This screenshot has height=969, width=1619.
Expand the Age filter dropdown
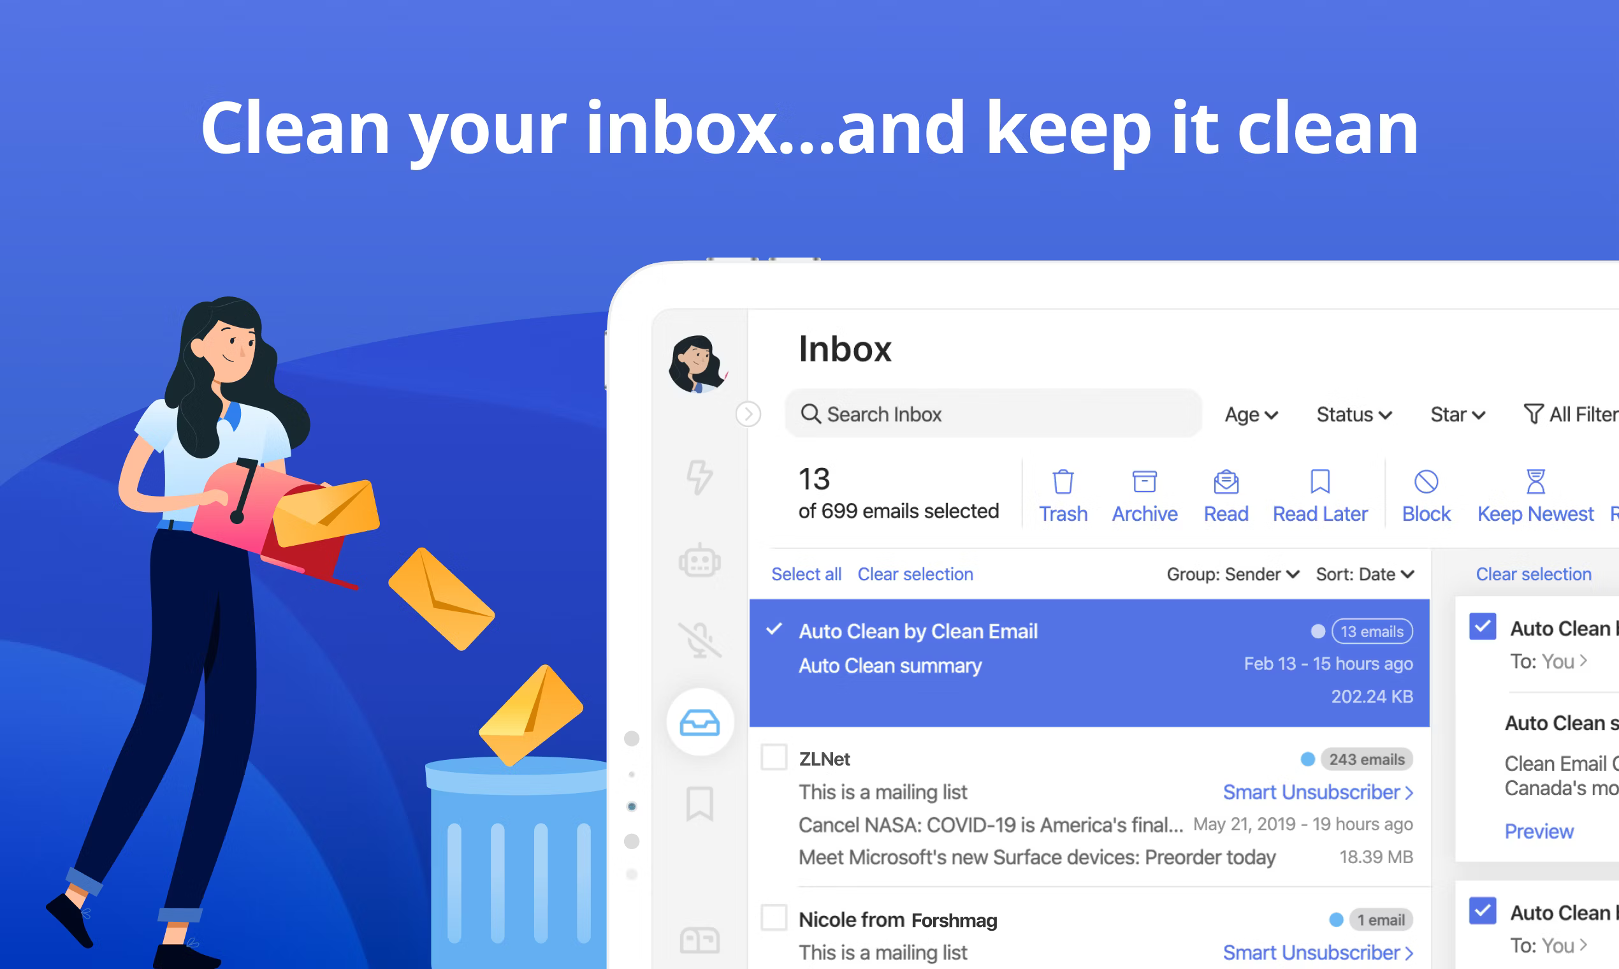click(1251, 414)
